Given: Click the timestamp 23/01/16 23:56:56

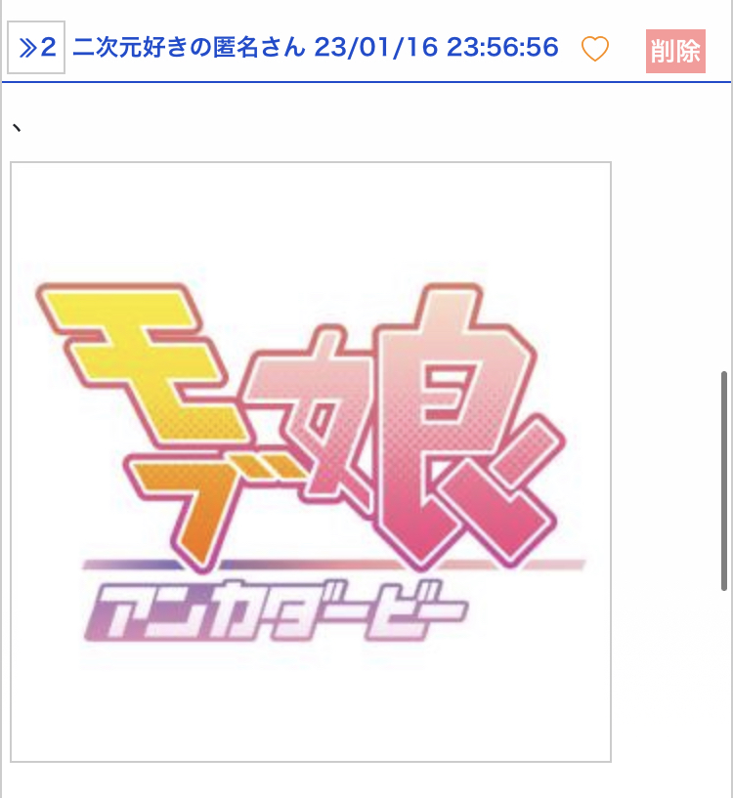Looking at the screenshot, I should click(x=437, y=47).
